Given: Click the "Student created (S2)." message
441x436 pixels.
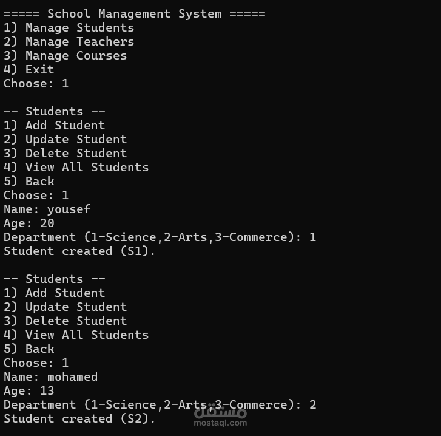Looking at the screenshot, I should (79, 418).
